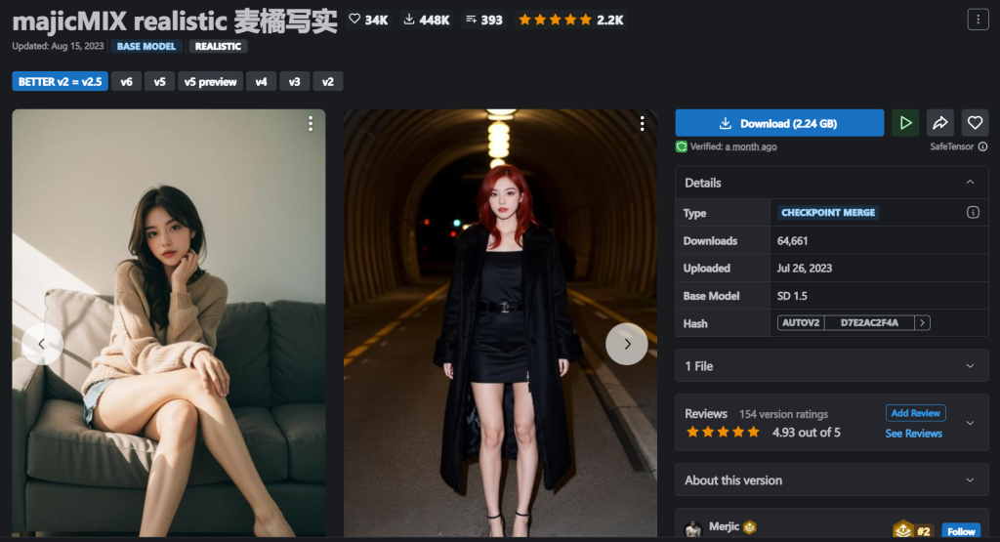Click the share arrow icon
The image size is (1000, 542).
click(x=940, y=123)
